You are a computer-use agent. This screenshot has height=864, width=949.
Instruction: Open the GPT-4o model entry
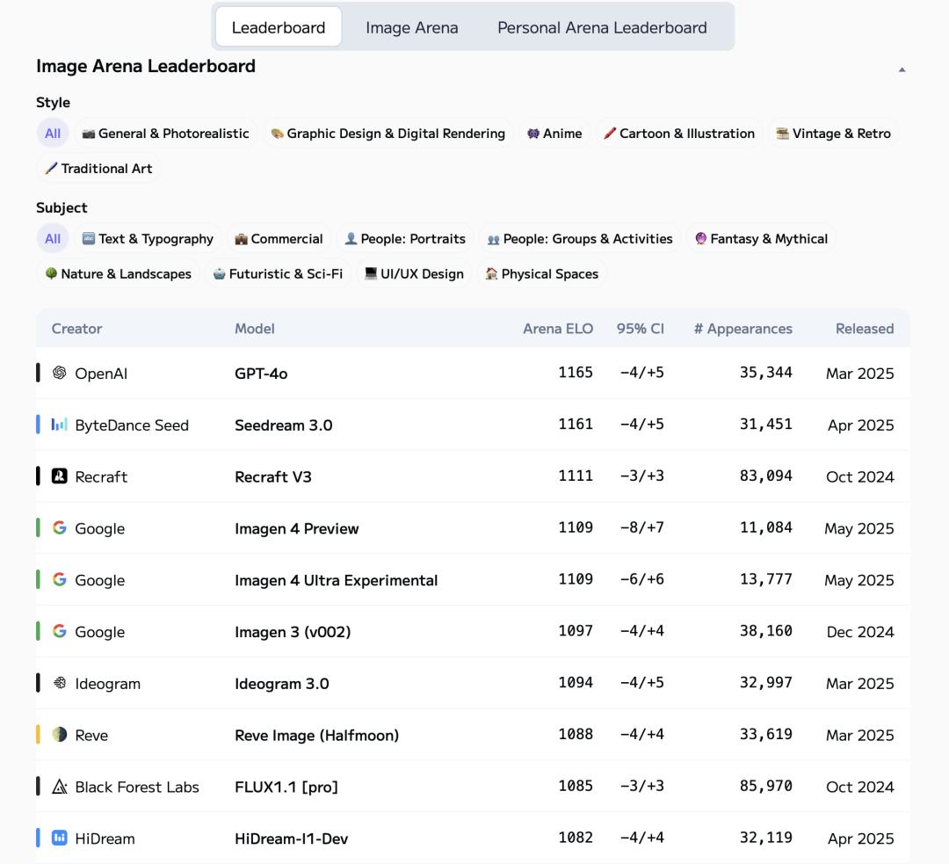(x=261, y=374)
